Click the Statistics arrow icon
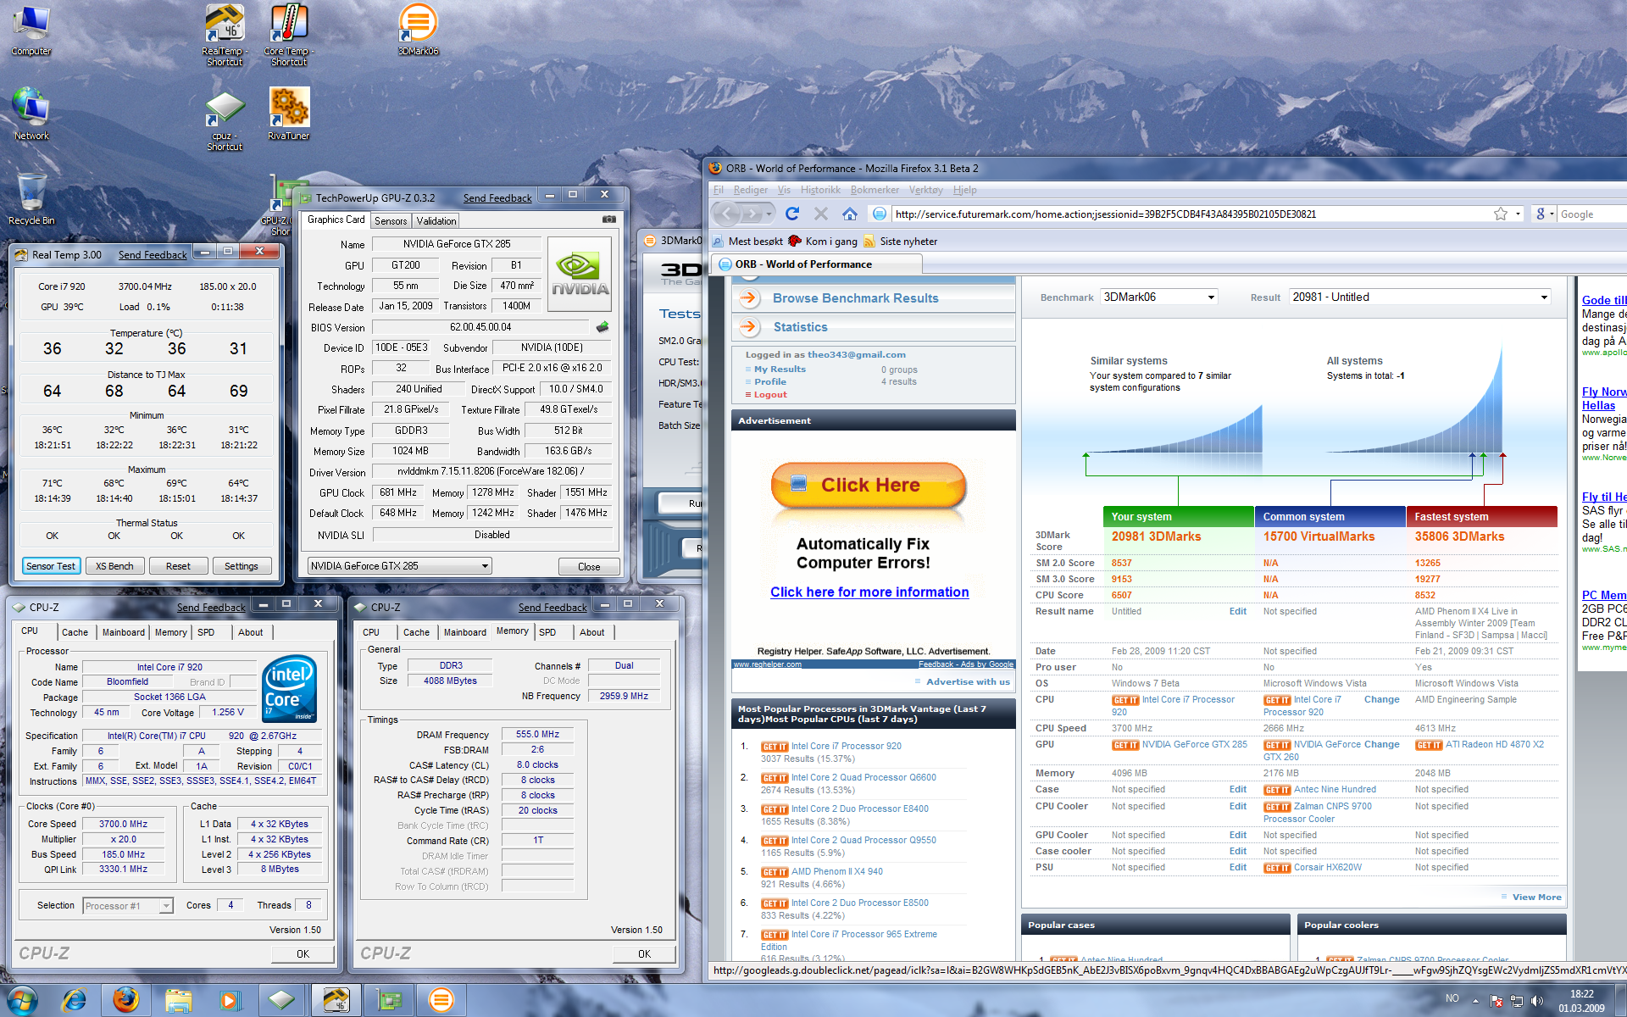Screen dimensions: 1627x1017 click(x=749, y=327)
